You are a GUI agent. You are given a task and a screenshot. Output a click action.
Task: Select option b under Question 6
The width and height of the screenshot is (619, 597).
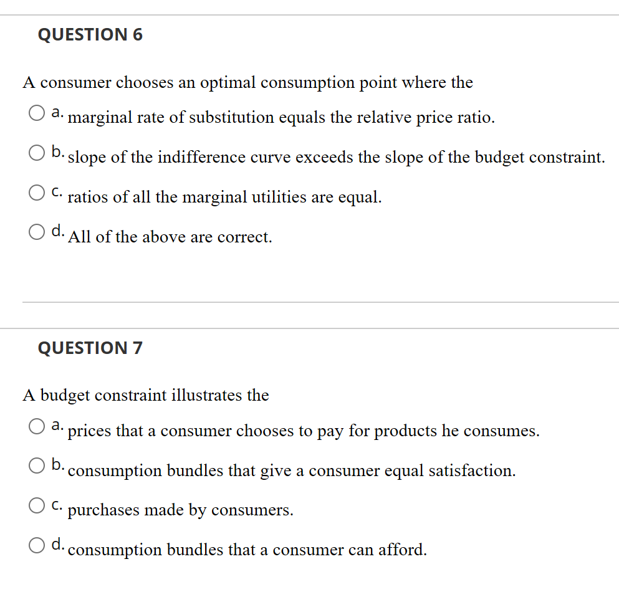tap(36, 153)
